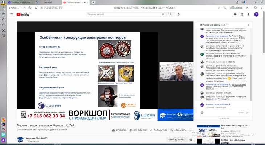Click СОХРАНИТЬ save to playlist
This screenshot has width=265, height=145.
pyautogui.click(x=178, y=130)
